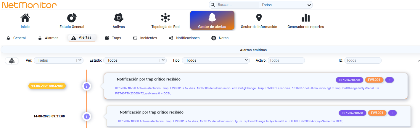Click FW3001 badge on 09:32:00 alert
The image size is (420, 128).
[x=374, y=80]
